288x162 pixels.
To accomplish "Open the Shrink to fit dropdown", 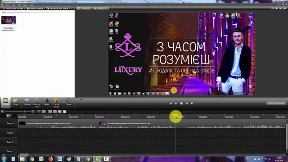I will tap(101, 9).
